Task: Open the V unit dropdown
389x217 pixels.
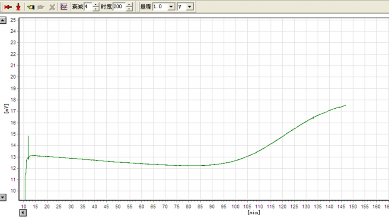Action: point(189,7)
